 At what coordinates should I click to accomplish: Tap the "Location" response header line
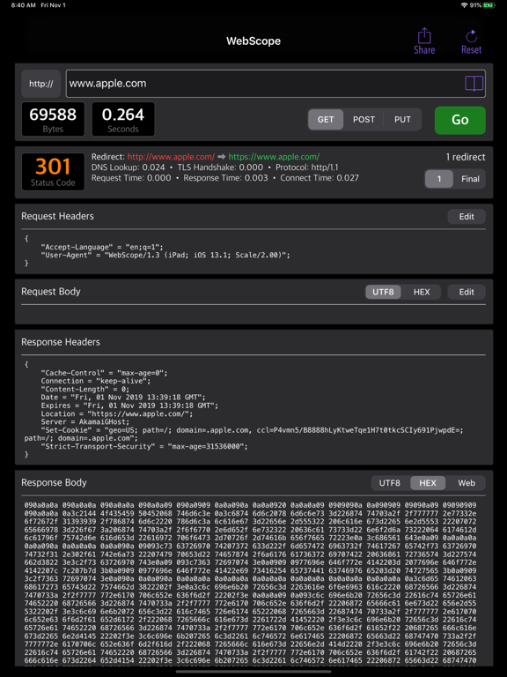[x=117, y=413]
